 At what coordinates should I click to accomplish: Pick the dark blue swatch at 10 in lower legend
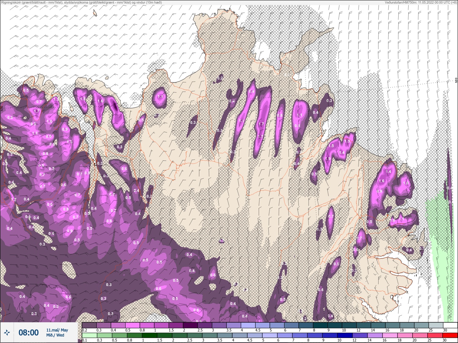345,335
